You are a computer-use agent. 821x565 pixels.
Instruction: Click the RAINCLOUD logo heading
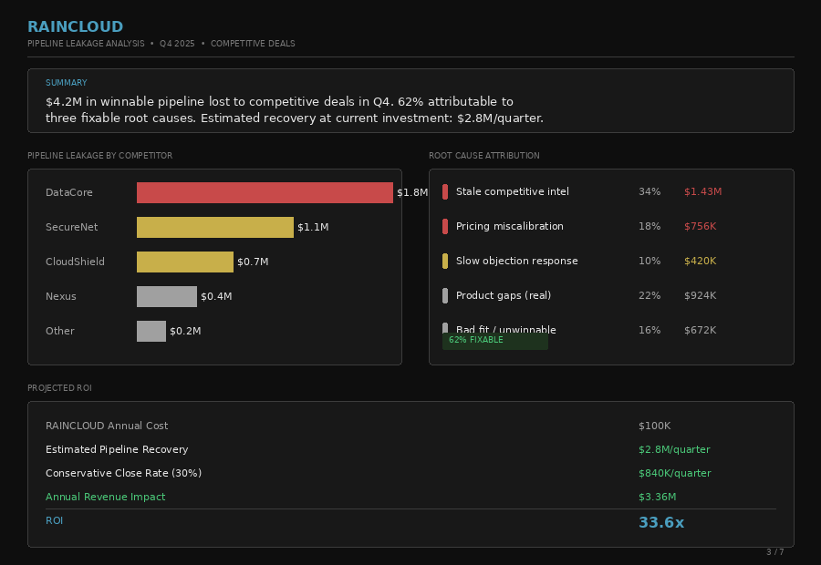point(76,26)
